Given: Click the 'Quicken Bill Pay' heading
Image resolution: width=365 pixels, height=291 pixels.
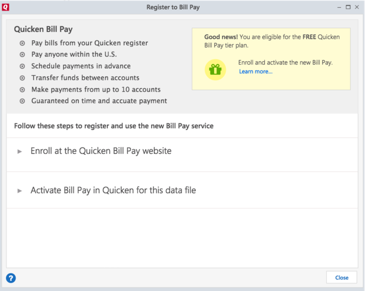Looking at the screenshot, I should tap(43, 29).
